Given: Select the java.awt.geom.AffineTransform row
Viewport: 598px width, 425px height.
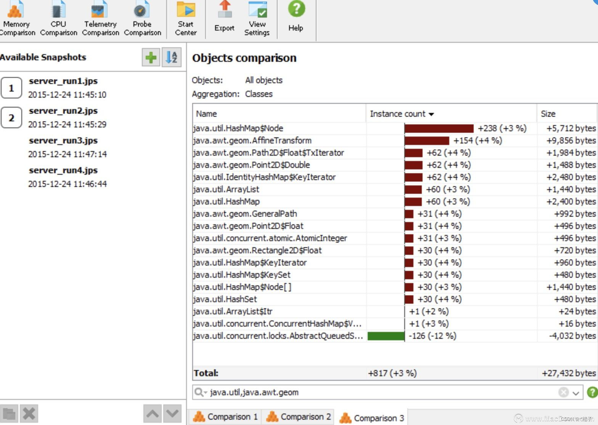Looking at the screenshot, I should point(395,140).
